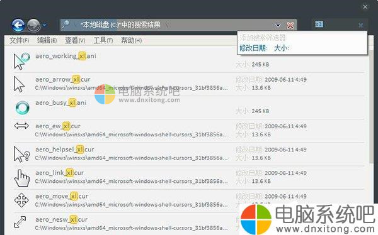Click the folder path under aero_helpsel_xl.cur
This screenshot has width=378, height=235.
(132, 158)
